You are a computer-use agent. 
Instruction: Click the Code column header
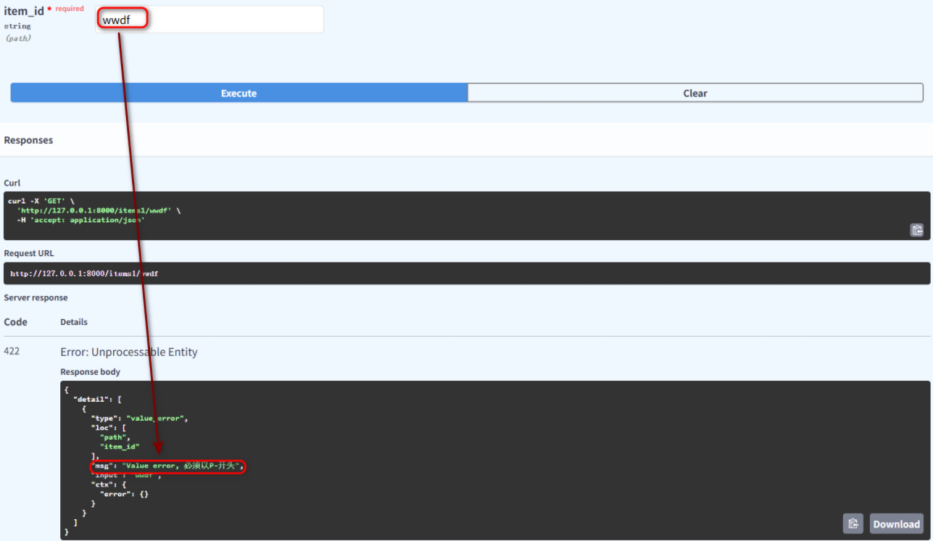pyautogui.click(x=15, y=322)
